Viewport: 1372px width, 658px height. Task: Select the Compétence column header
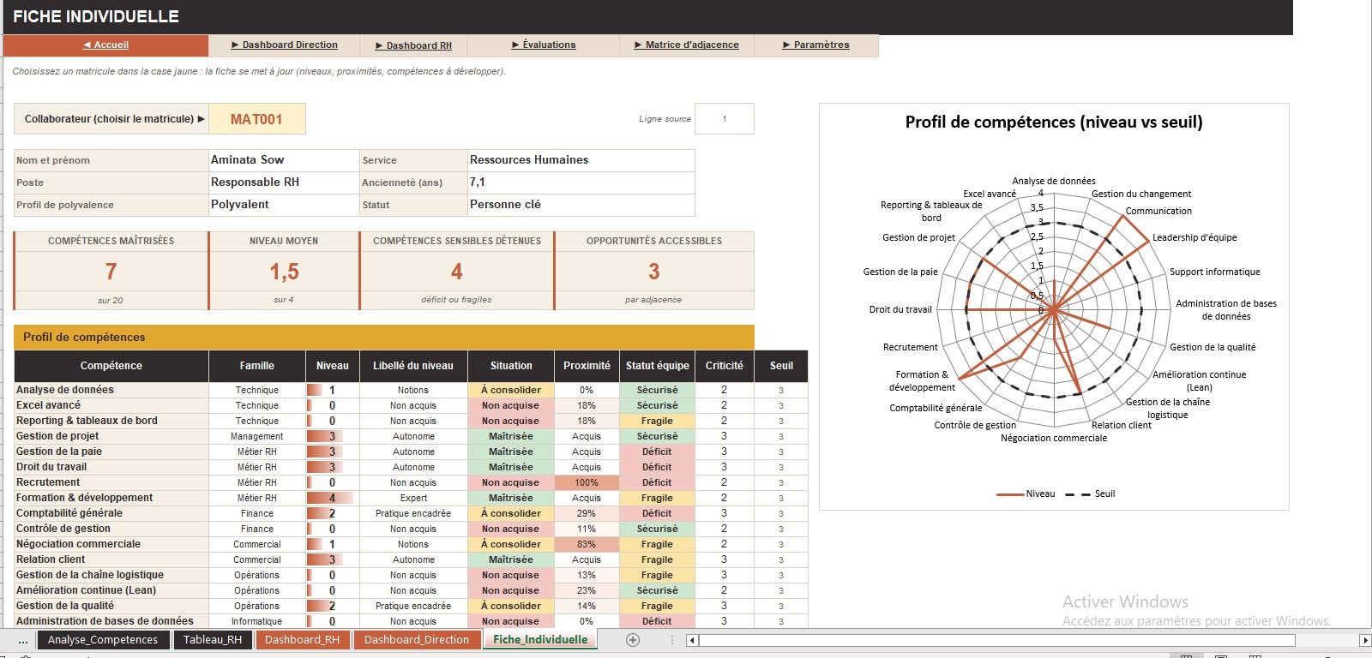111,366
